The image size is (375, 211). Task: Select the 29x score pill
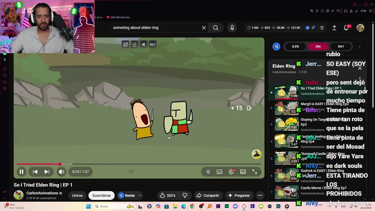point(318,46)
